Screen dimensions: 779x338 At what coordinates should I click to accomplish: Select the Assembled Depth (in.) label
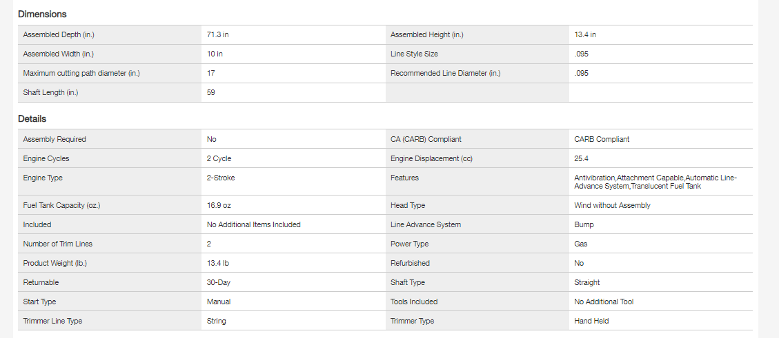click(57, 35)
